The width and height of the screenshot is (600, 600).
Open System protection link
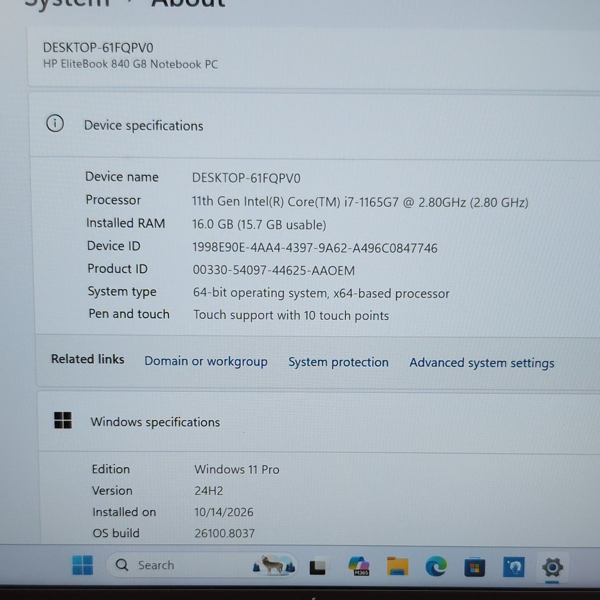(338, 362)
